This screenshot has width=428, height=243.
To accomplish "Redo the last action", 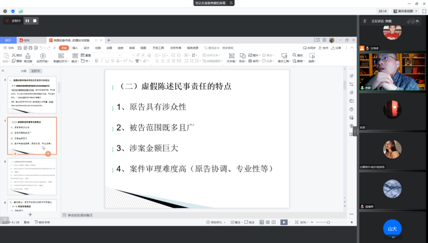I will pyautogui.click(x=49, y=48).
